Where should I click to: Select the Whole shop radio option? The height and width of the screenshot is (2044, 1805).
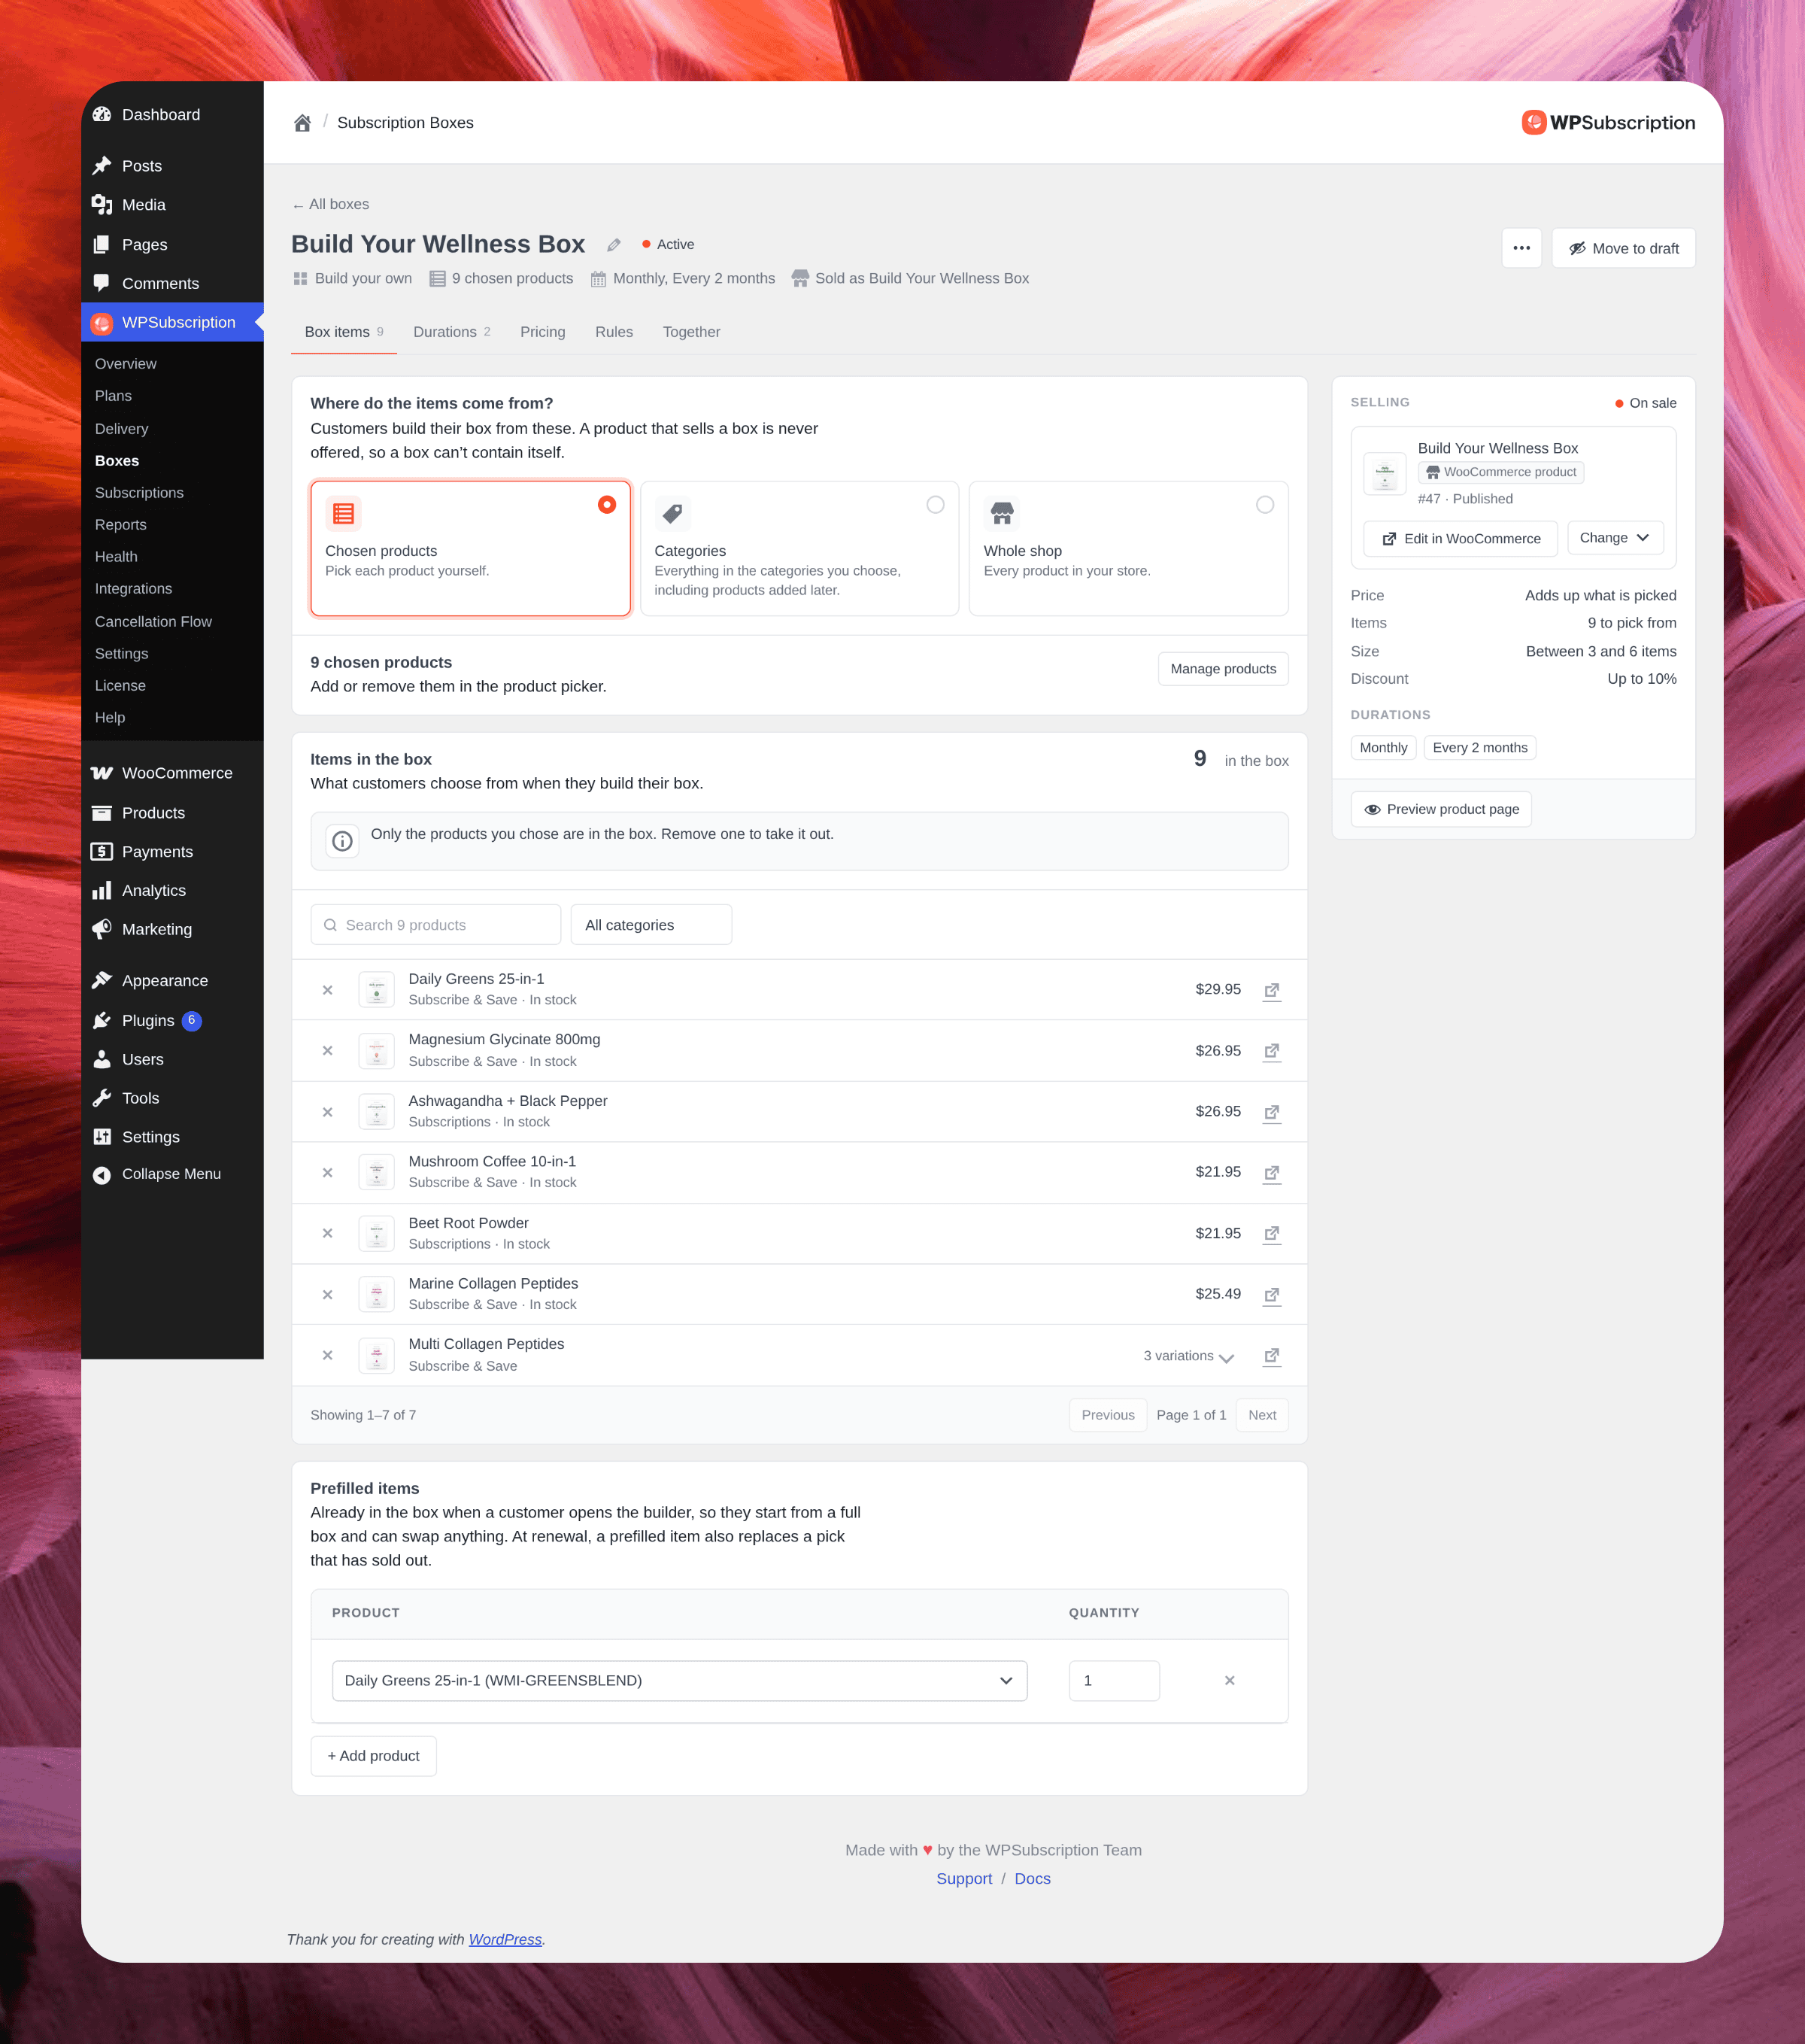coord(1264,505)
